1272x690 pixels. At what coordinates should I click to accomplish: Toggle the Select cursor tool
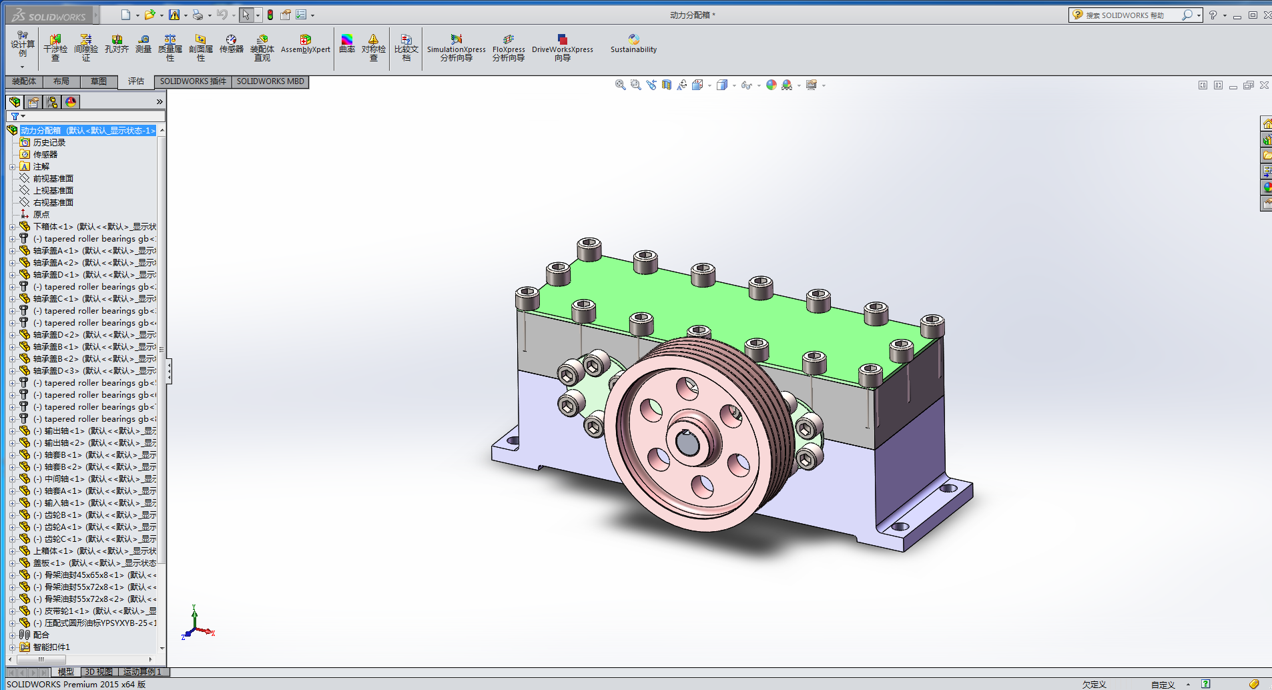pos(246,15)
